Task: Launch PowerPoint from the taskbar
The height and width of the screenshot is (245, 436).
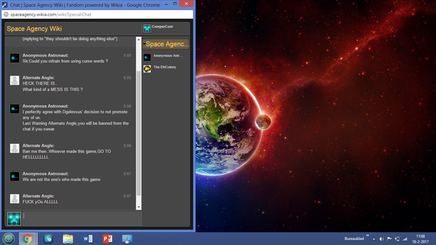Action: (108, 239)
